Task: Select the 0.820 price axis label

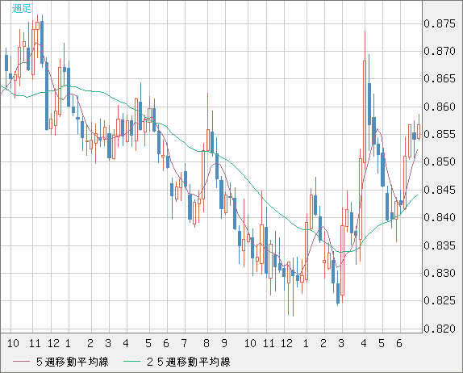Action: [440, 329]
